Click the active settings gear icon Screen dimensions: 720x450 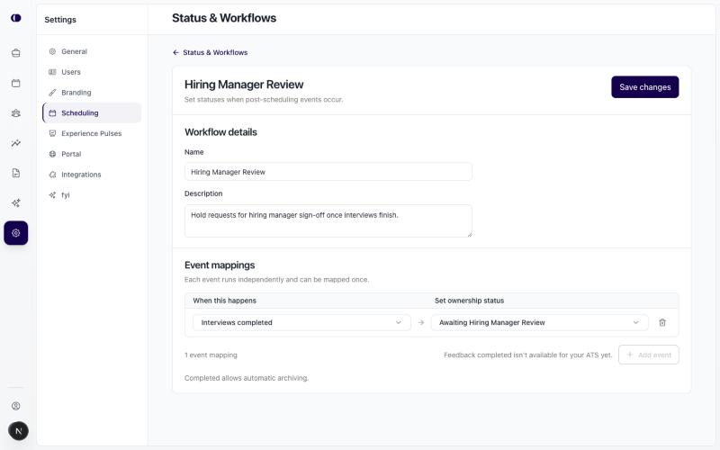(16, 233)
